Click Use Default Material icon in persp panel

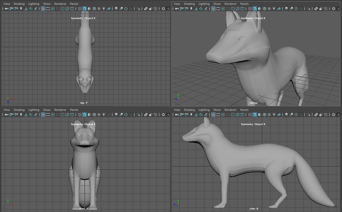tap(260, 9)
